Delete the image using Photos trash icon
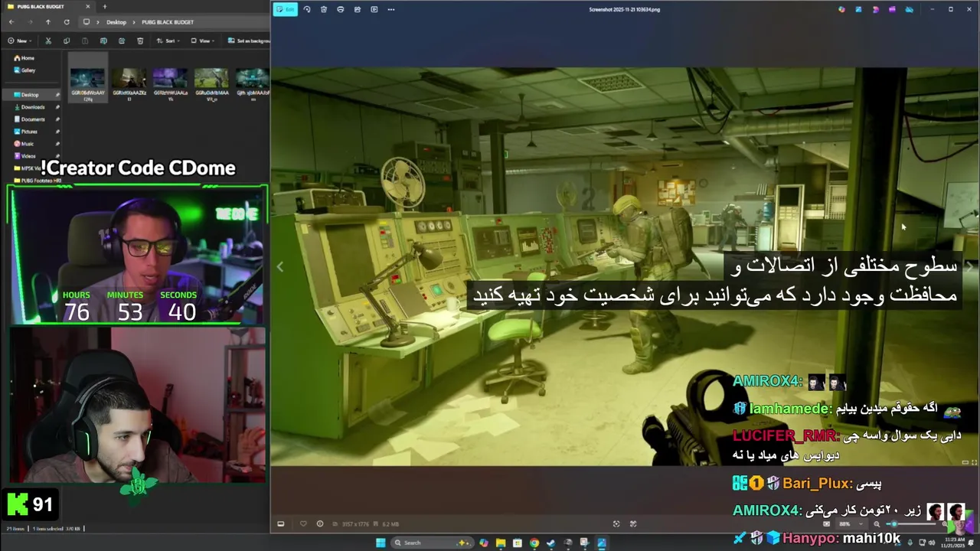This screenshot has width=980, height=551. [x=324, y=9]
